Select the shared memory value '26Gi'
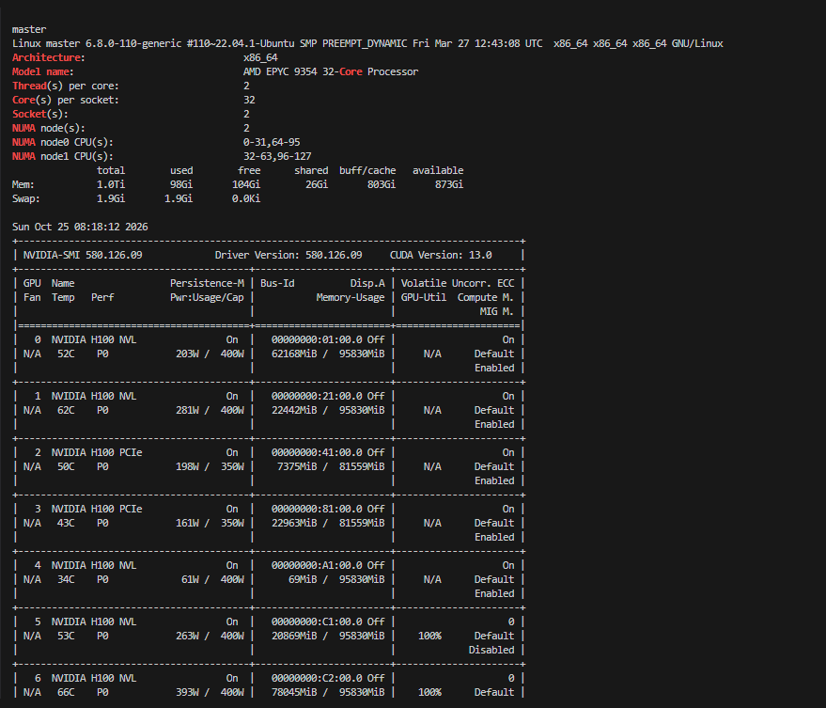Image resolution: width=826 pixels, height=708 pixels. tap(317, 184)
